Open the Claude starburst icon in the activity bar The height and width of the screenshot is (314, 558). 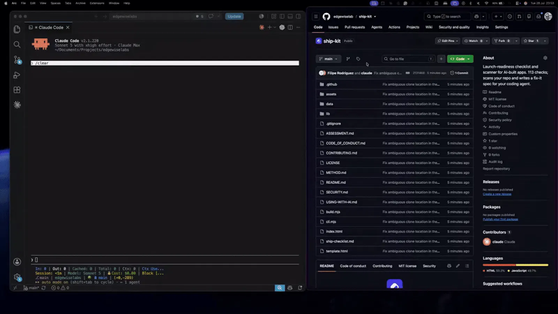tap(17, 105)
